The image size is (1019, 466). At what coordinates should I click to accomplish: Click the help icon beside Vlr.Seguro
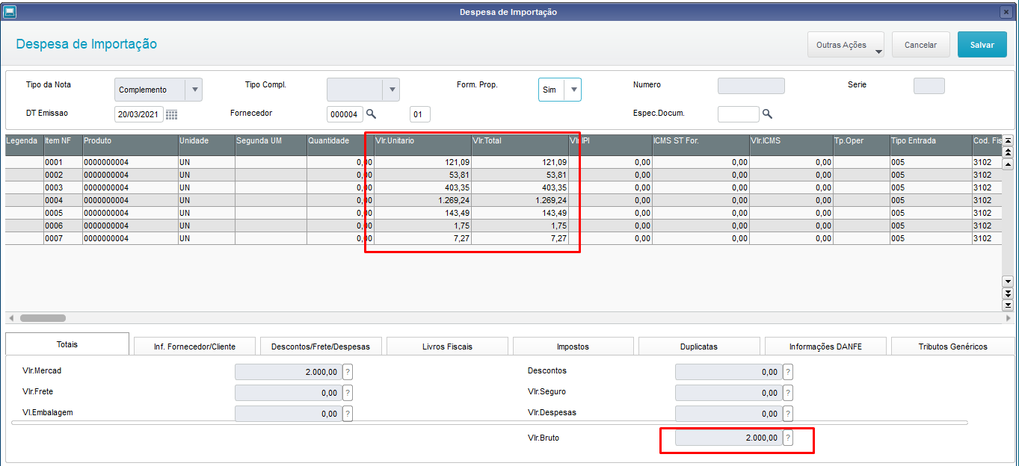pos(788,393)
